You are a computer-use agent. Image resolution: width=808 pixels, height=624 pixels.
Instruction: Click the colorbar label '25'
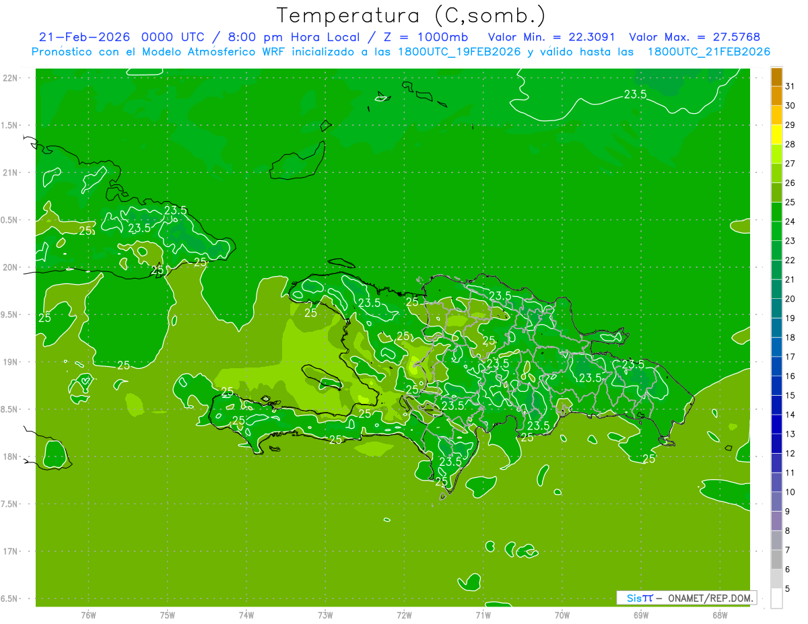[790, 202]
